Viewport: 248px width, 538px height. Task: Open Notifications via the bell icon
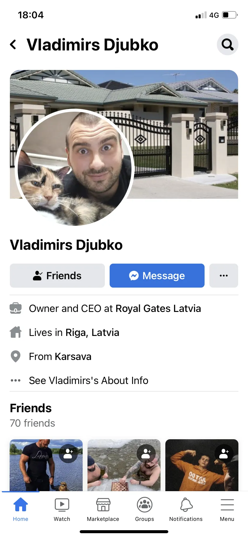coord(186,510)
